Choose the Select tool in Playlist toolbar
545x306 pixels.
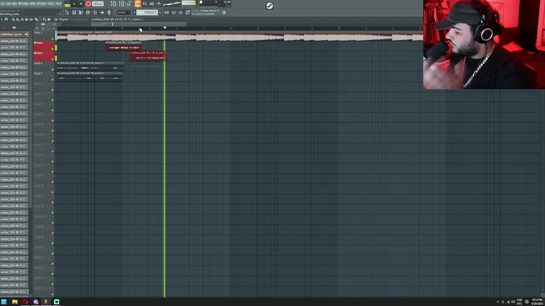point(40,20)
